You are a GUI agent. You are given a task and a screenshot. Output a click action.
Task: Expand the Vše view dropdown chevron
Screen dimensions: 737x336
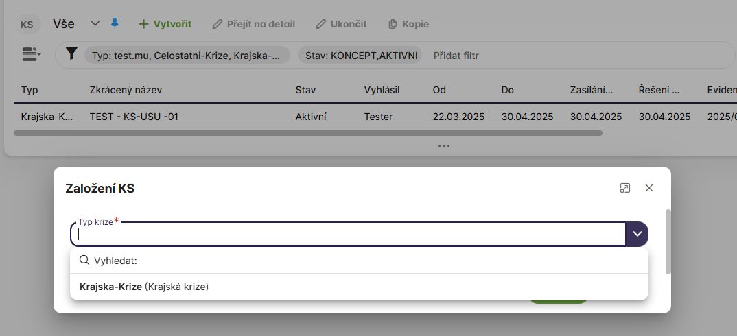click(x=95, y=23)
